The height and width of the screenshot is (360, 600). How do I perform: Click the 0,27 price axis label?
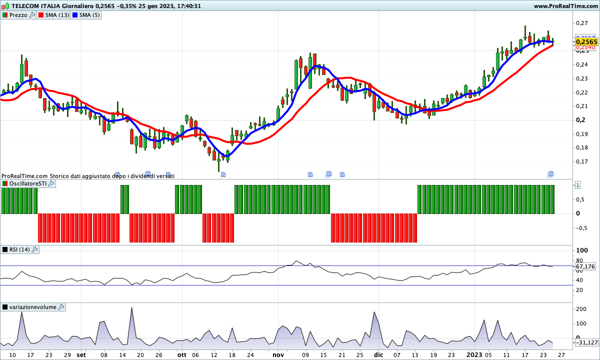click(x=581, y=23)
